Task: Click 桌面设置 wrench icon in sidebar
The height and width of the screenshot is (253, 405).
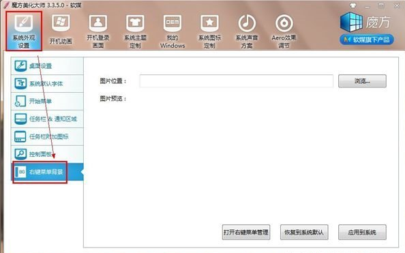Action: click(20, 65)
